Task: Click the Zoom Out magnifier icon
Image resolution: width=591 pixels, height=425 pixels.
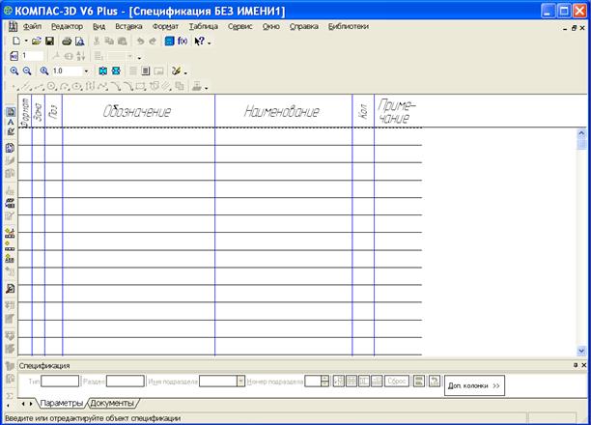Action: click(27, 71)
